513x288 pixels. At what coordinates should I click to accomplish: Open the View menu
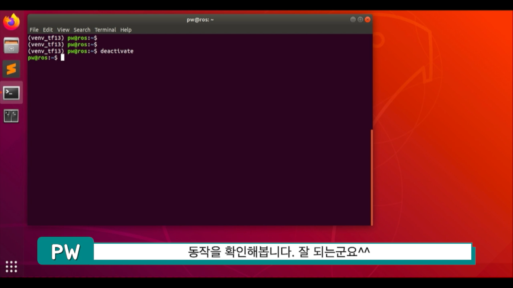point(63,30)
